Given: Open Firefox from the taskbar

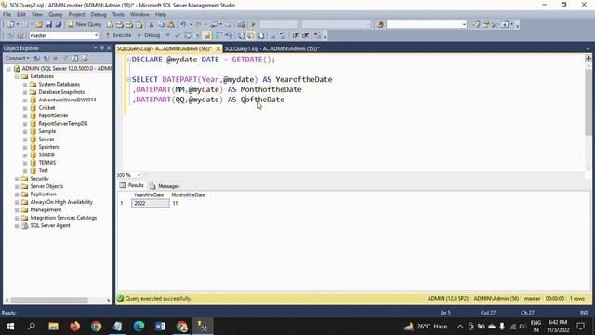Looking at the screenshot, I should 74,327.
